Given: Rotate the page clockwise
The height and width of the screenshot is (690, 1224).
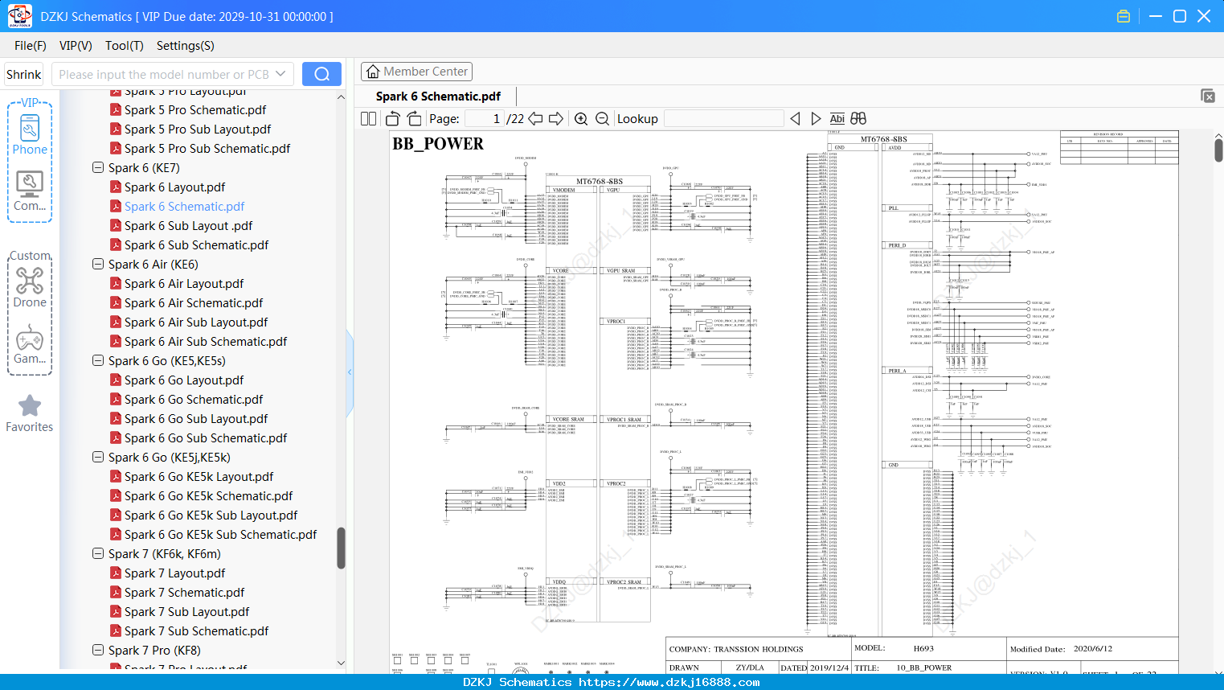Looking at the screenshot, I should [414, 119].
